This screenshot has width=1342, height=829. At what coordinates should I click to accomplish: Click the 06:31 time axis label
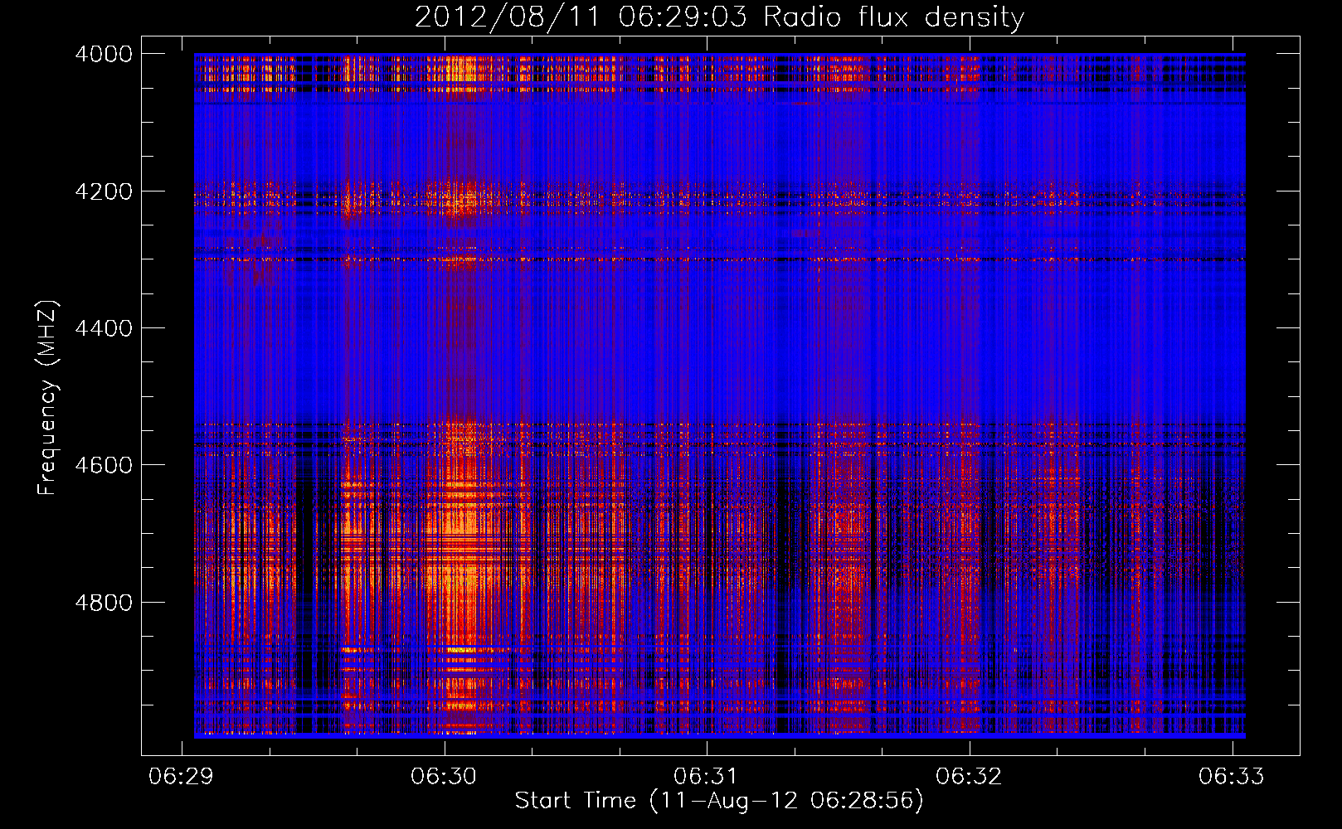706,776
